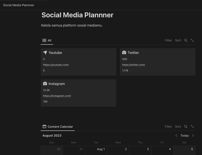Click the 150 value on Instagram card
This screenshot has width=202, height=155.
45,102
